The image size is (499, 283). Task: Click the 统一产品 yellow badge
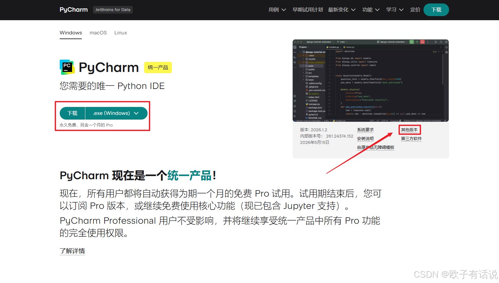(158, 68)
